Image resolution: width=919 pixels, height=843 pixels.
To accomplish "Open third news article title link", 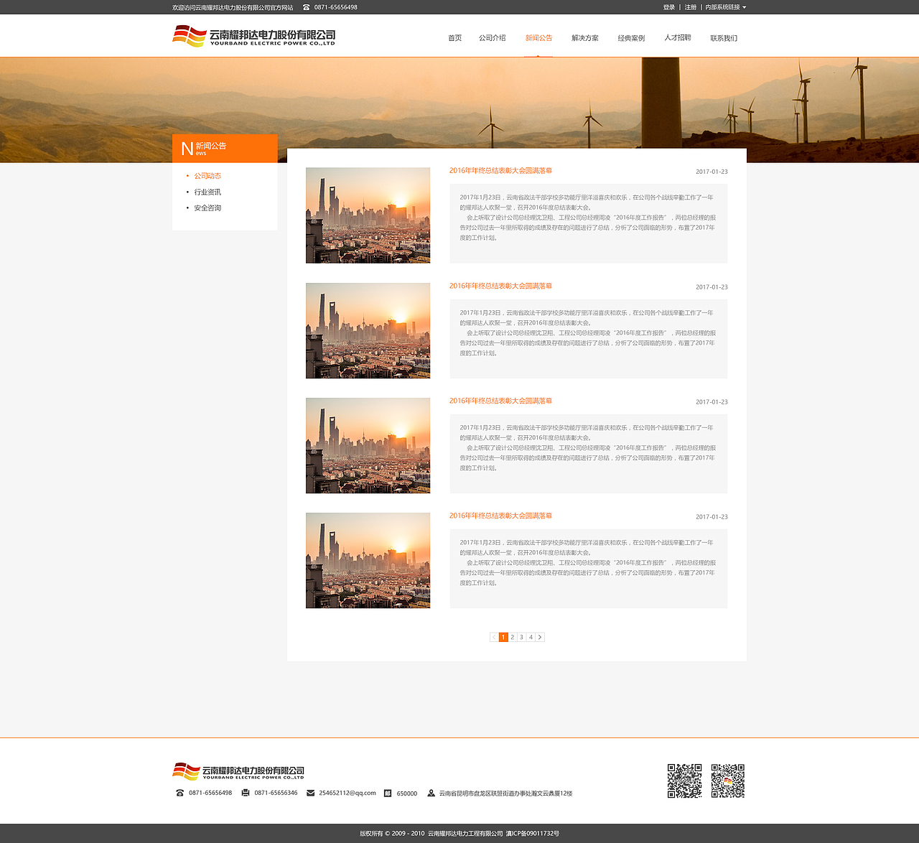I will click(x=500, y=401).
